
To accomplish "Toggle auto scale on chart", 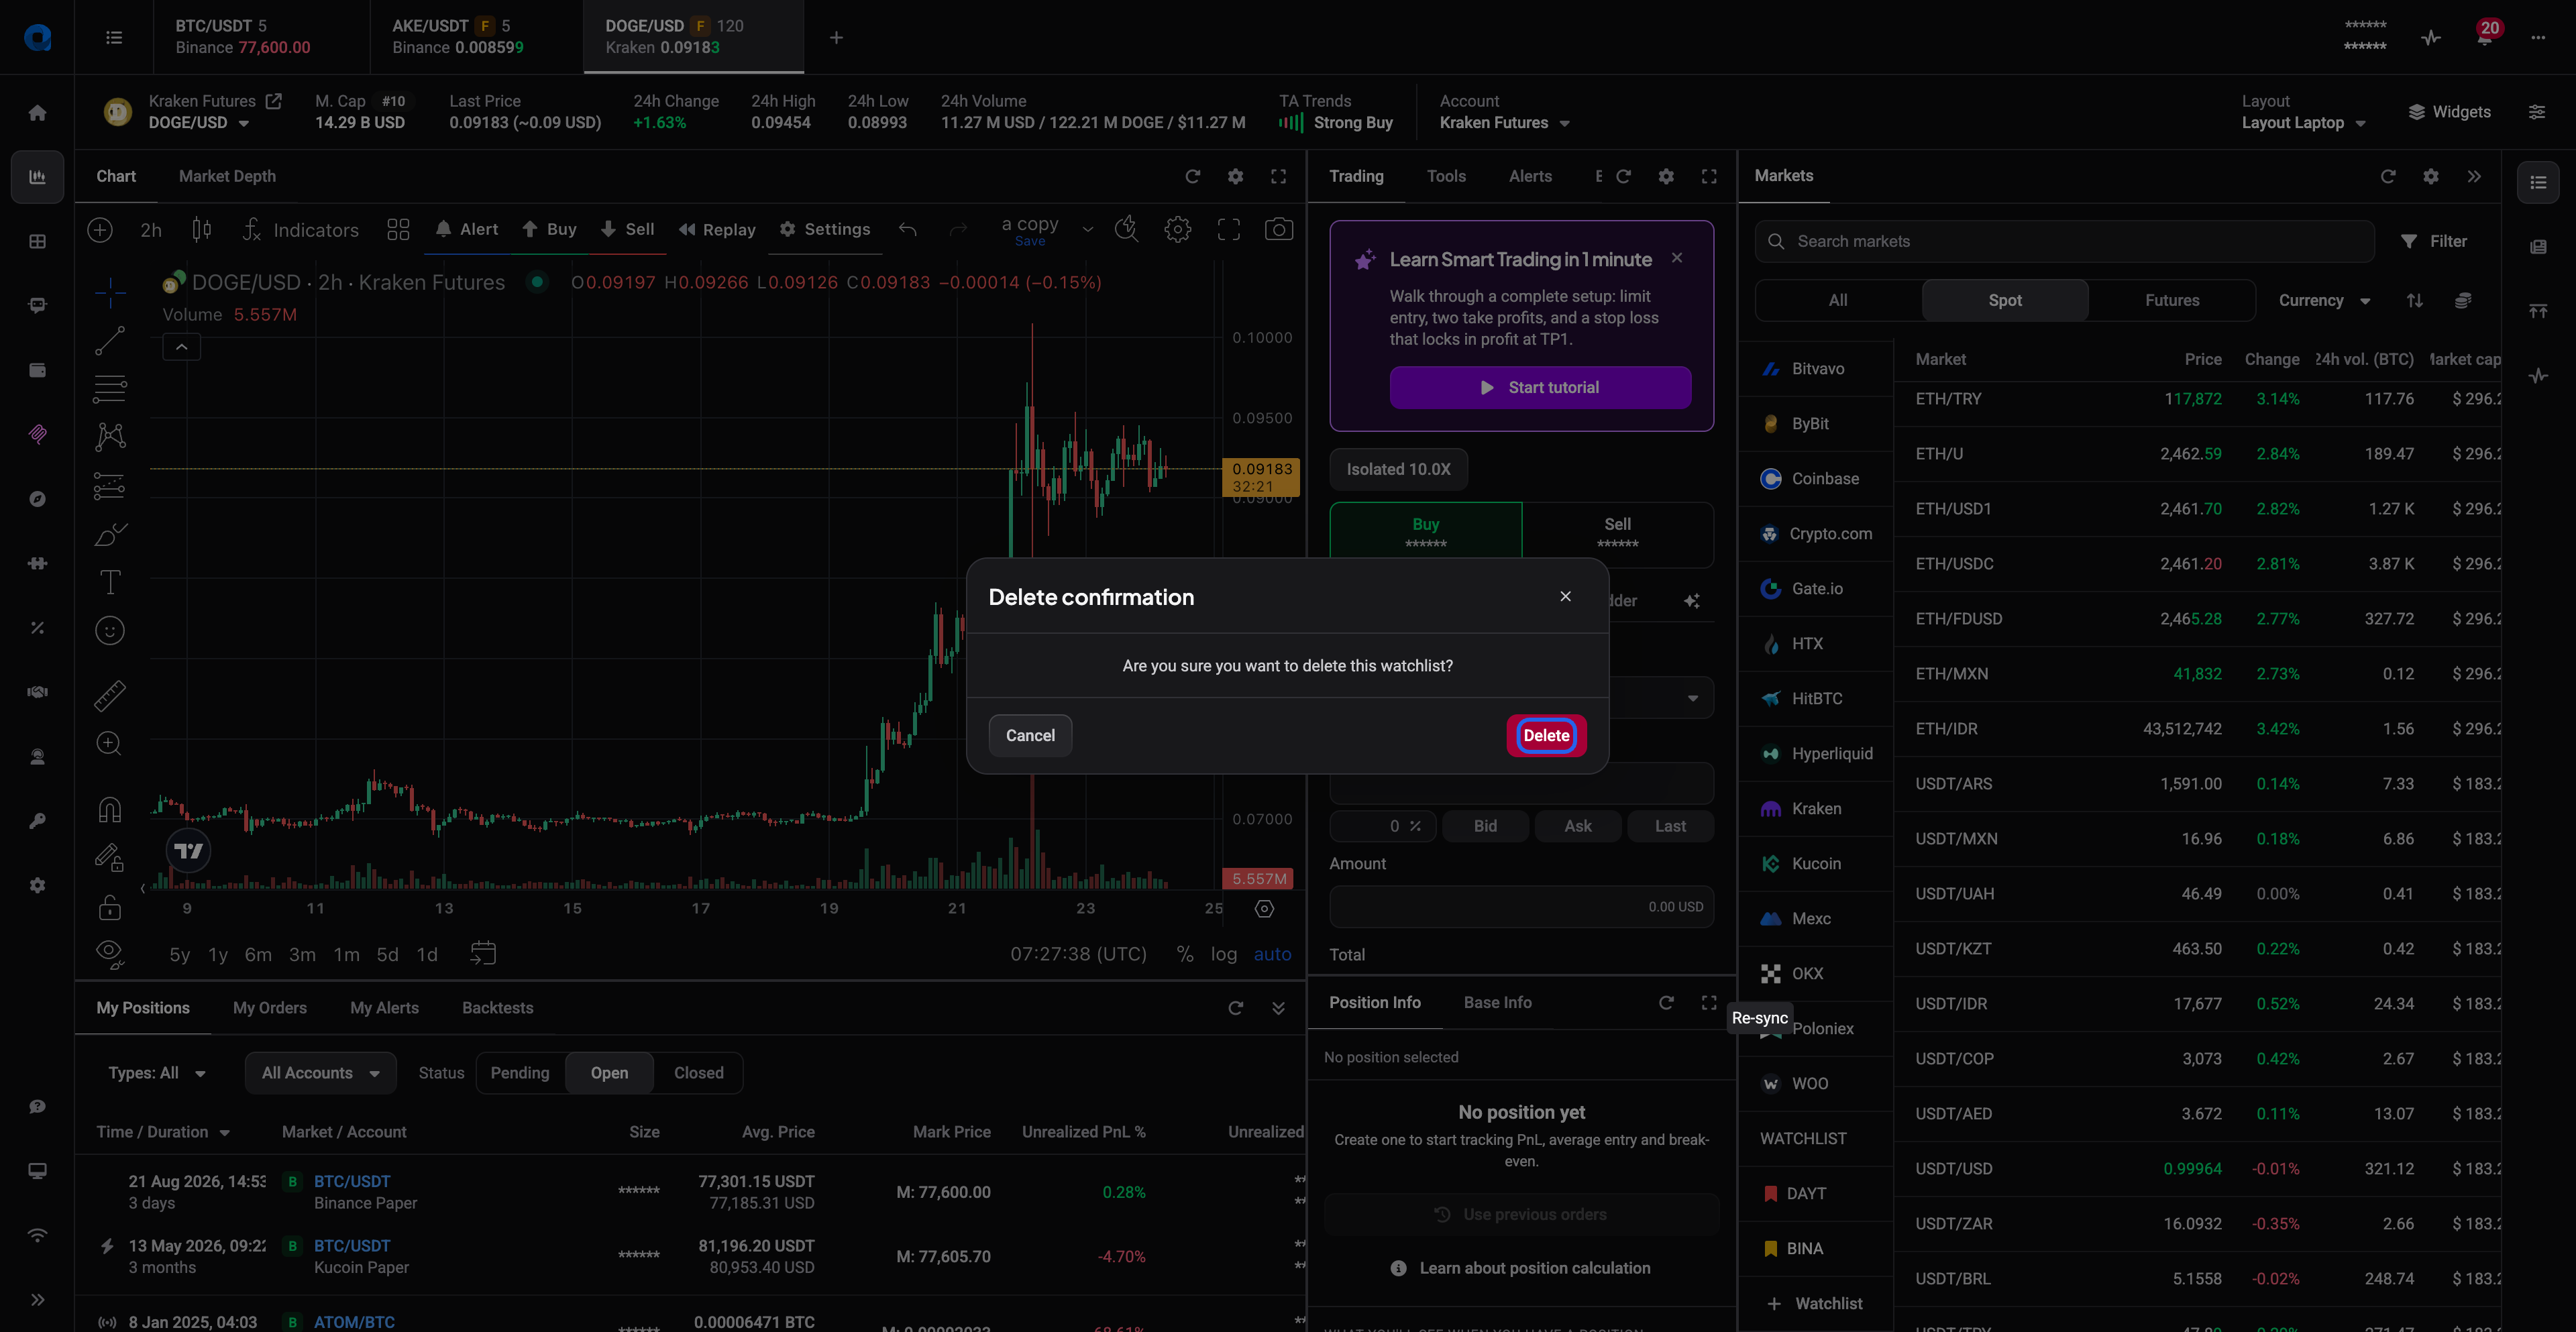I will [1272, 954].
